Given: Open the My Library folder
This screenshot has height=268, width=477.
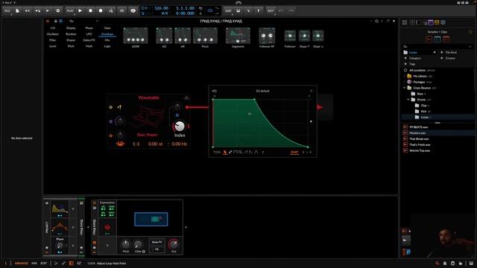Looking at the screenshot, I should (420, 76).
